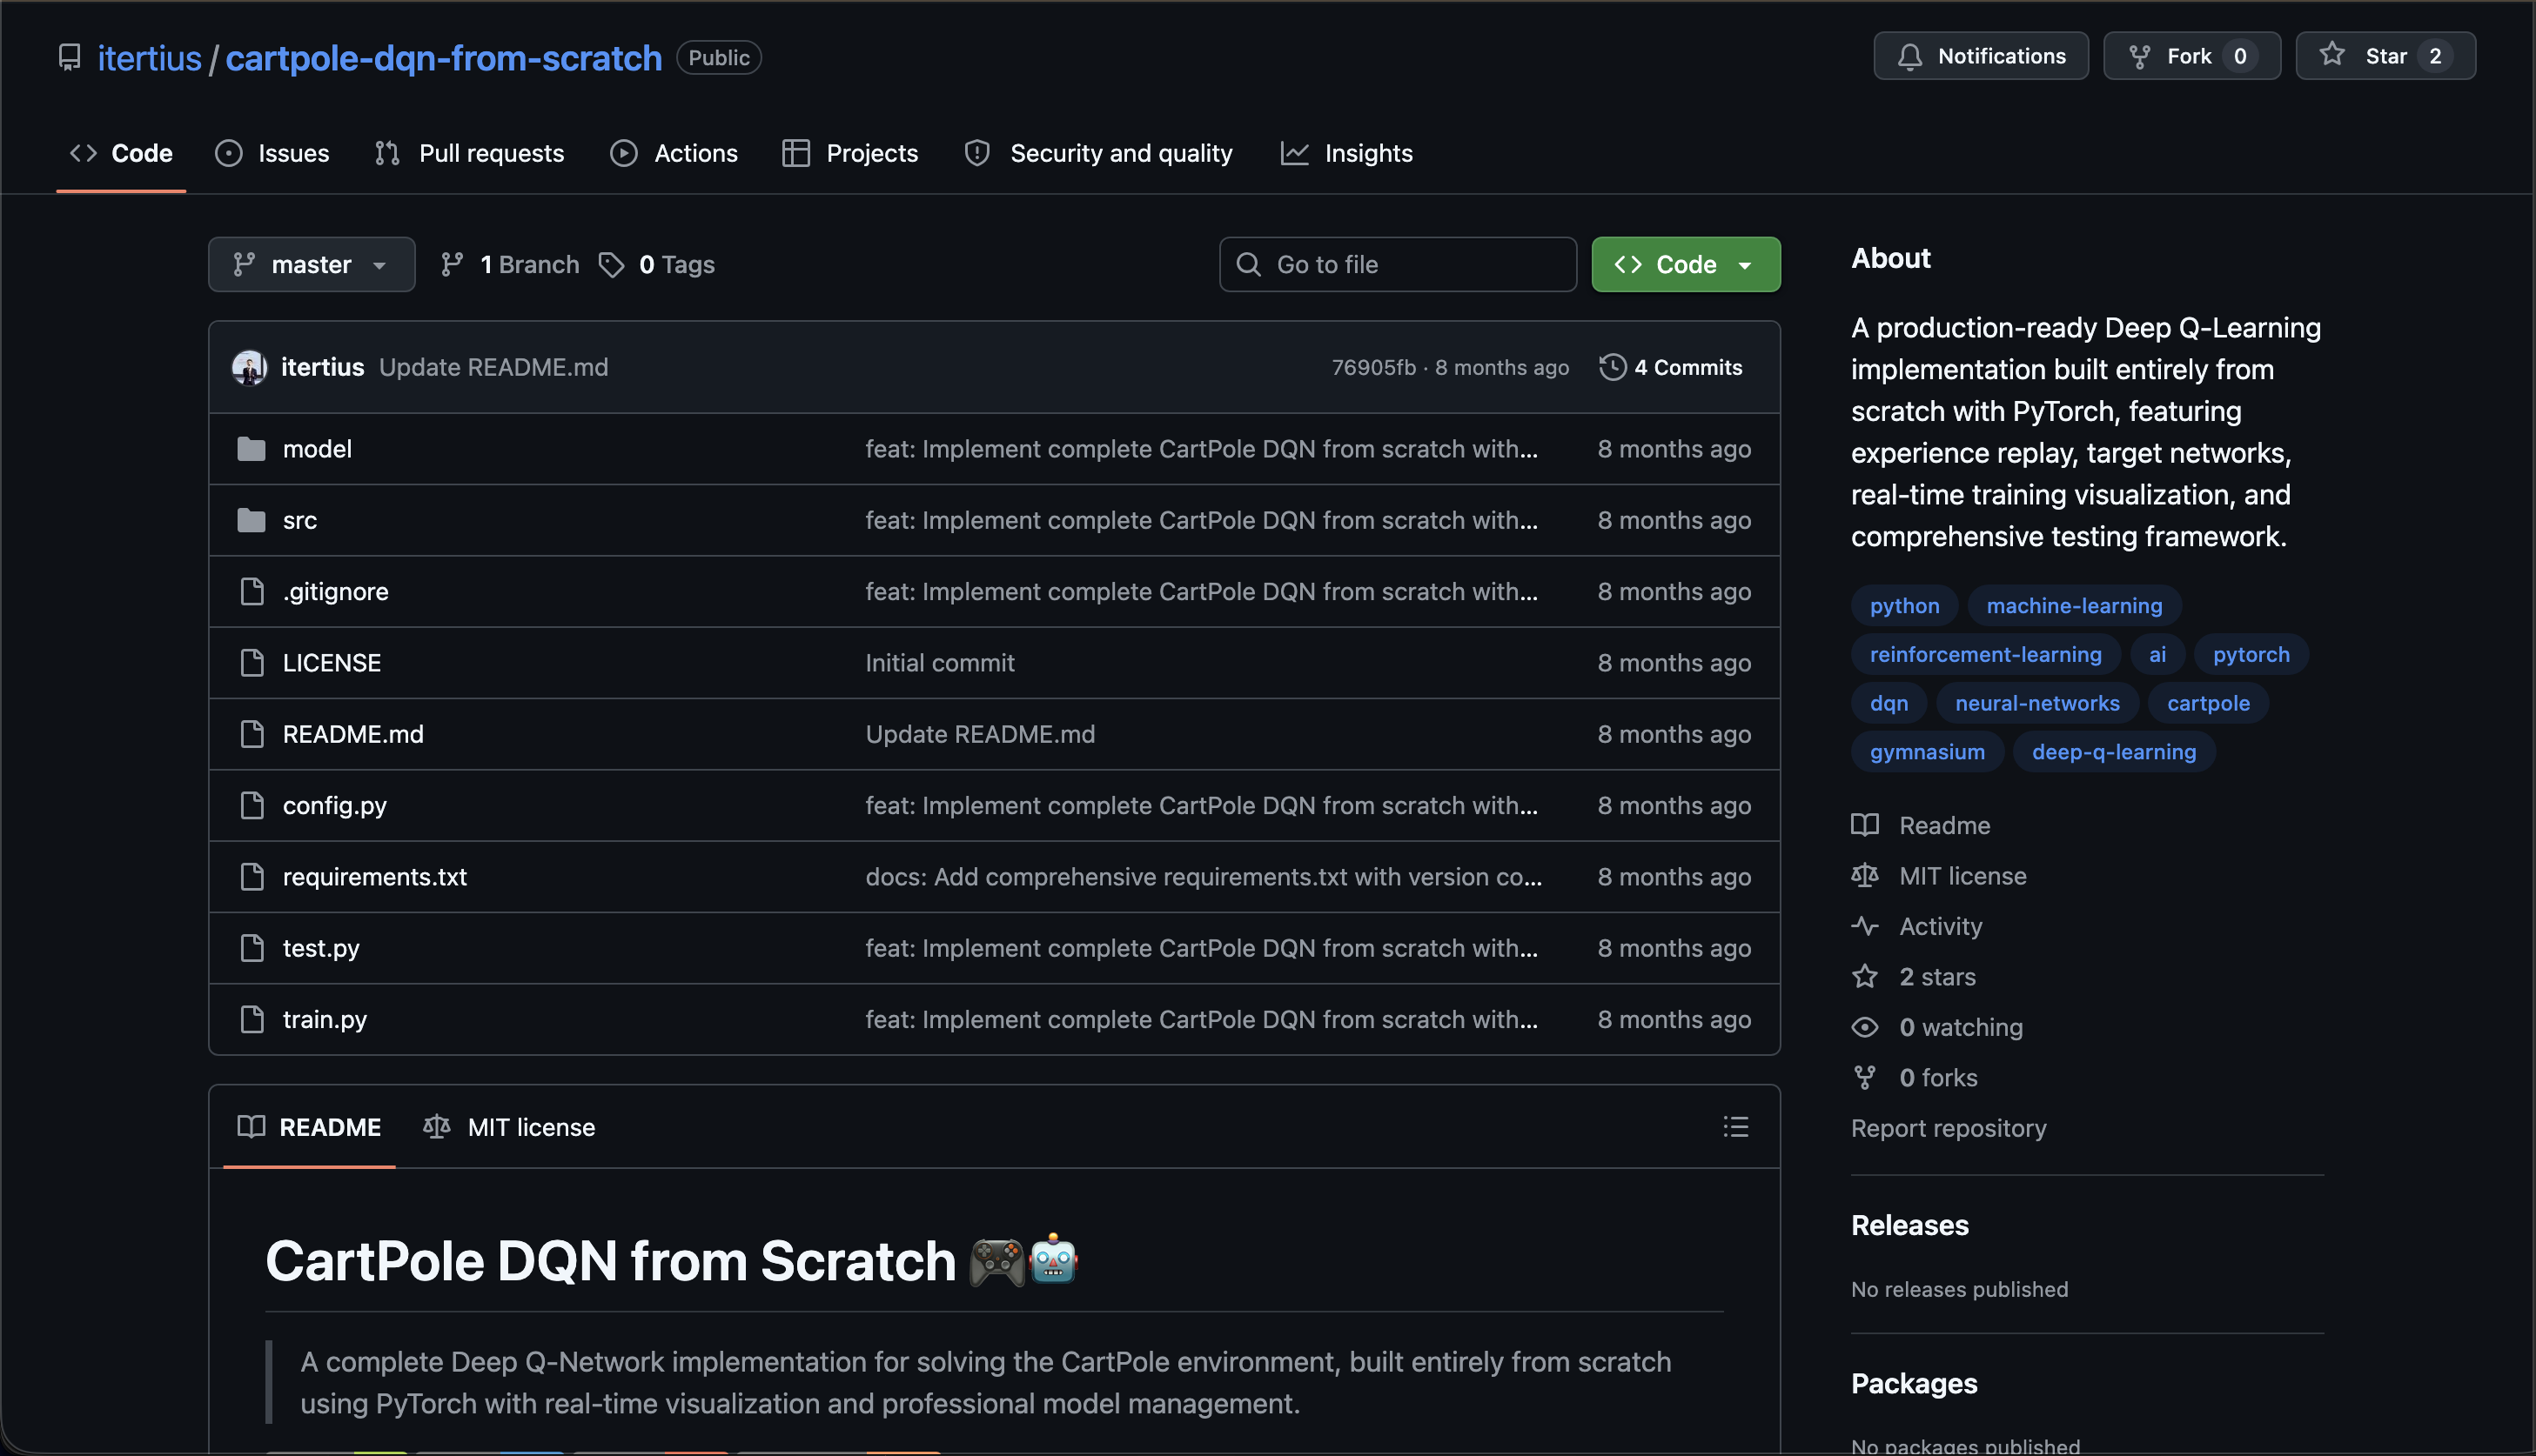
Task: Open the README outline list icon
Action: tap(1735, 1127)
